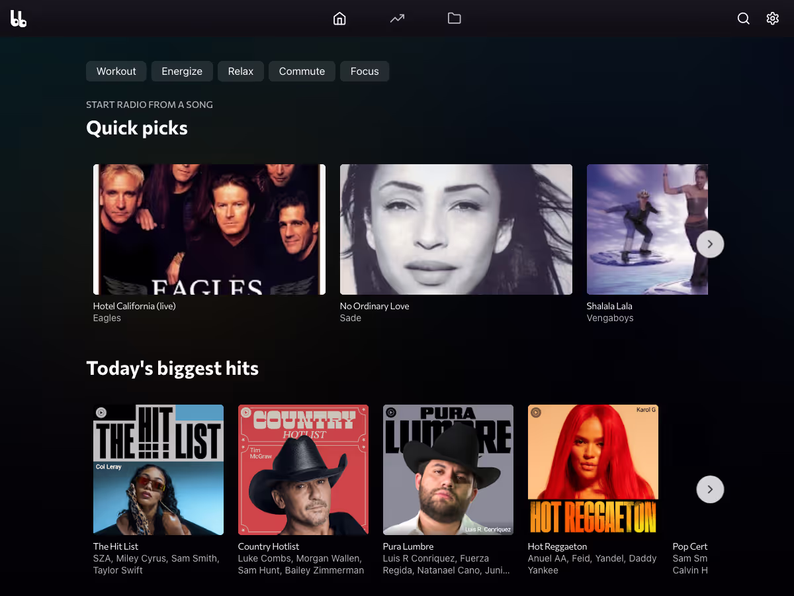Viewport: 794px width, 596px height.
Task: Click the app logo in top-left corner
Action: tap(19, 19)
